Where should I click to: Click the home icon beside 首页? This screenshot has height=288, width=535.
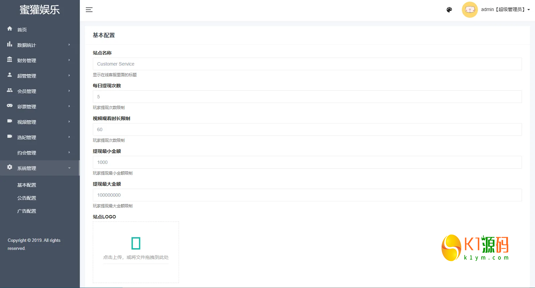[x=10, y=29]
